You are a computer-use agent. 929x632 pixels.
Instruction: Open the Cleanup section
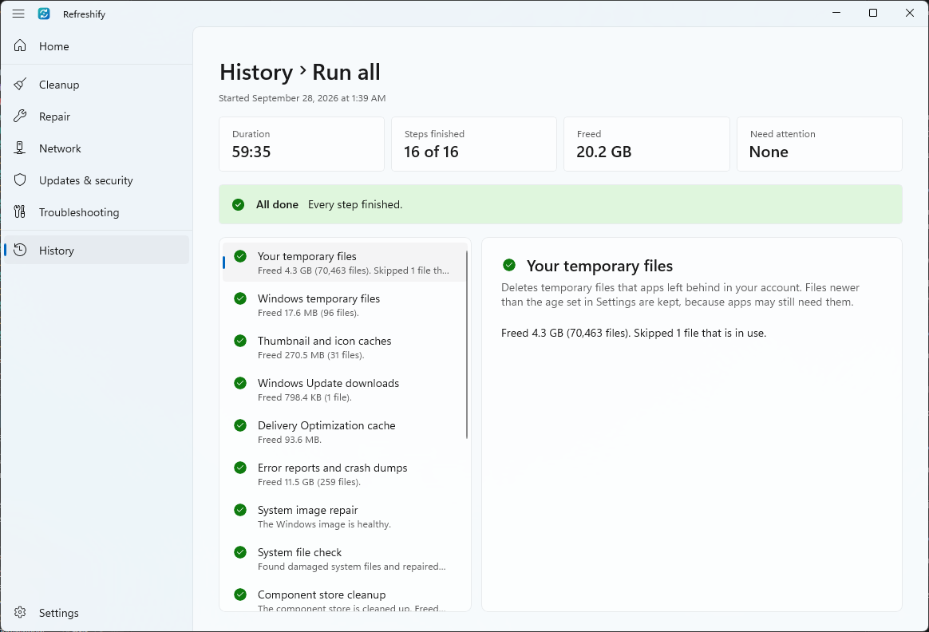(97, 85)
